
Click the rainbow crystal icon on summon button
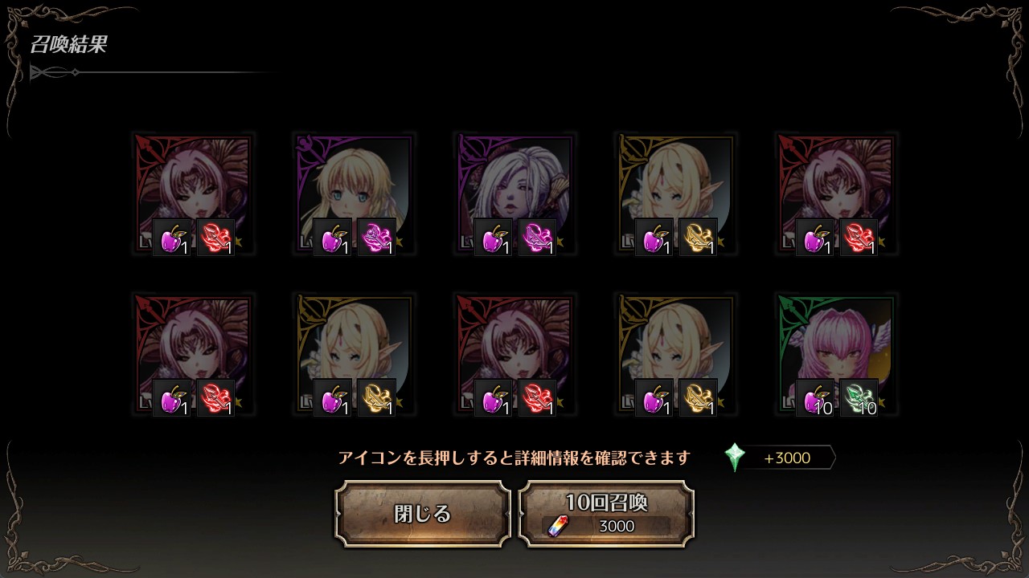pyautogui.click(x=557, y=526)
